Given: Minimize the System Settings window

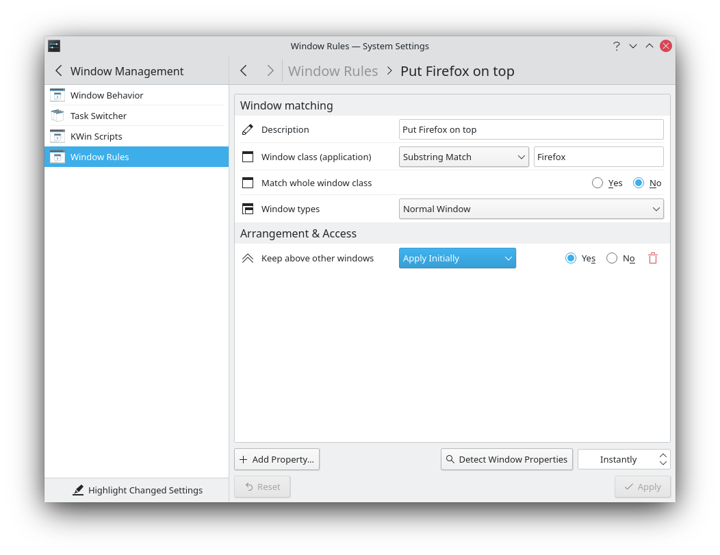Looking at the screenshot, I should (x=633, y=46).
